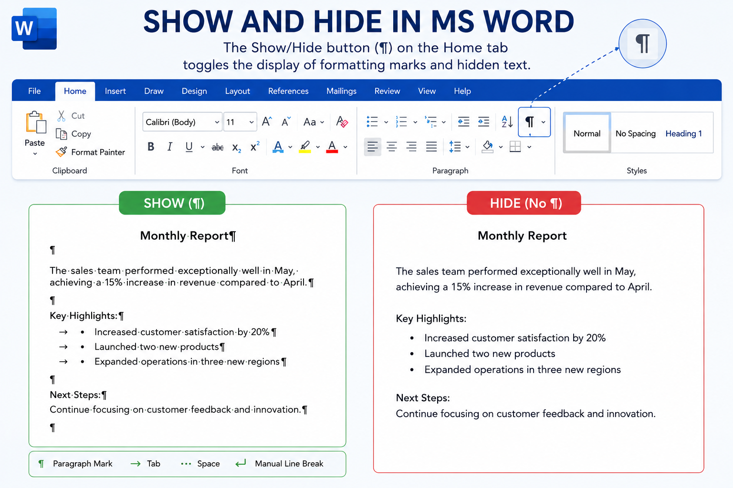
Task: Click the red HIDE (No ¶) label
Action: click(x=524, y=203)
